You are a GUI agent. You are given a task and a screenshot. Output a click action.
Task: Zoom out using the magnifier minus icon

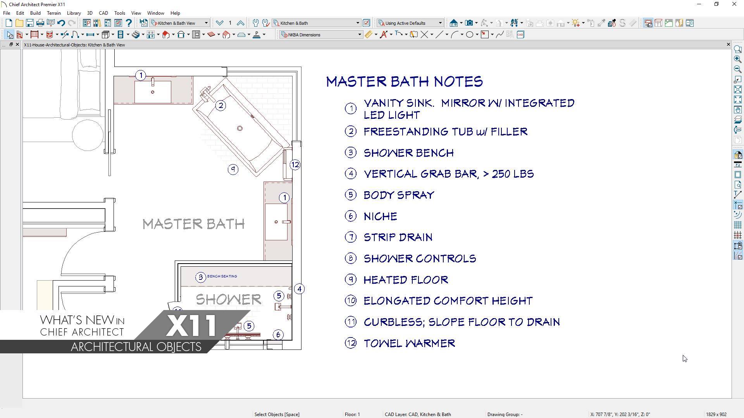(738, 69)
